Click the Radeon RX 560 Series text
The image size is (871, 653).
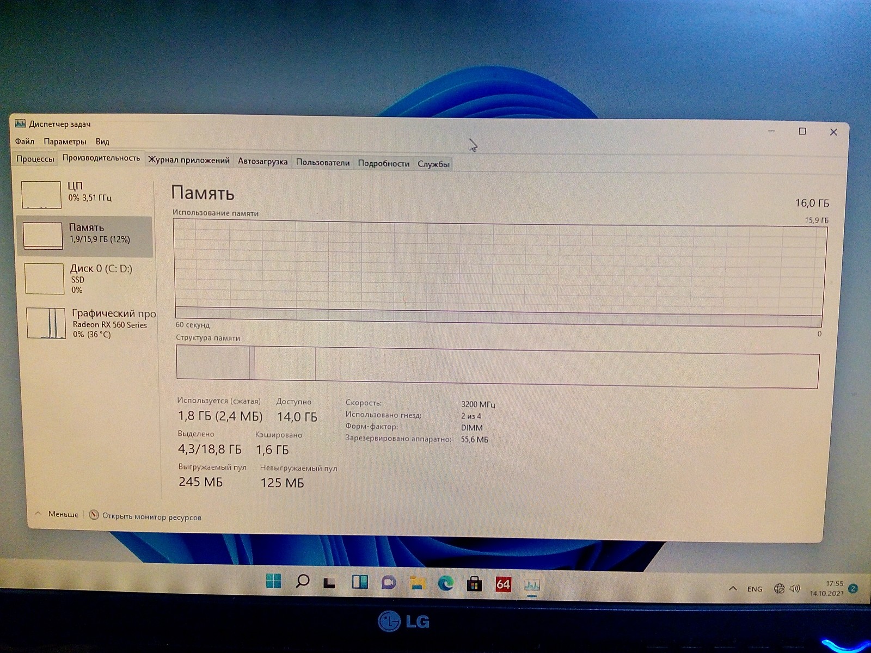tap(110, 324)
